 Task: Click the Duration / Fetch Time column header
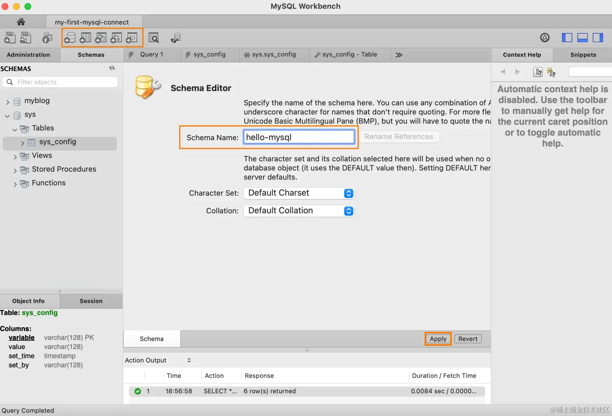444,376
